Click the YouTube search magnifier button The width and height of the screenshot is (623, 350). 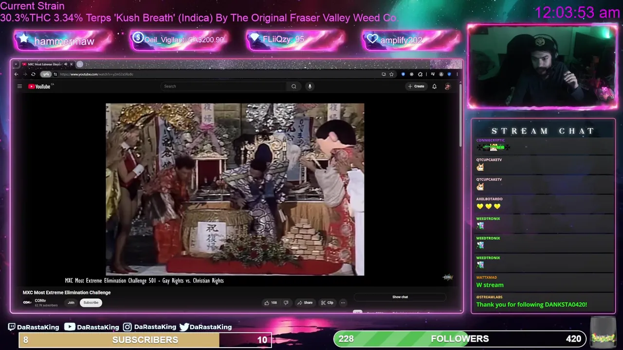293,87
